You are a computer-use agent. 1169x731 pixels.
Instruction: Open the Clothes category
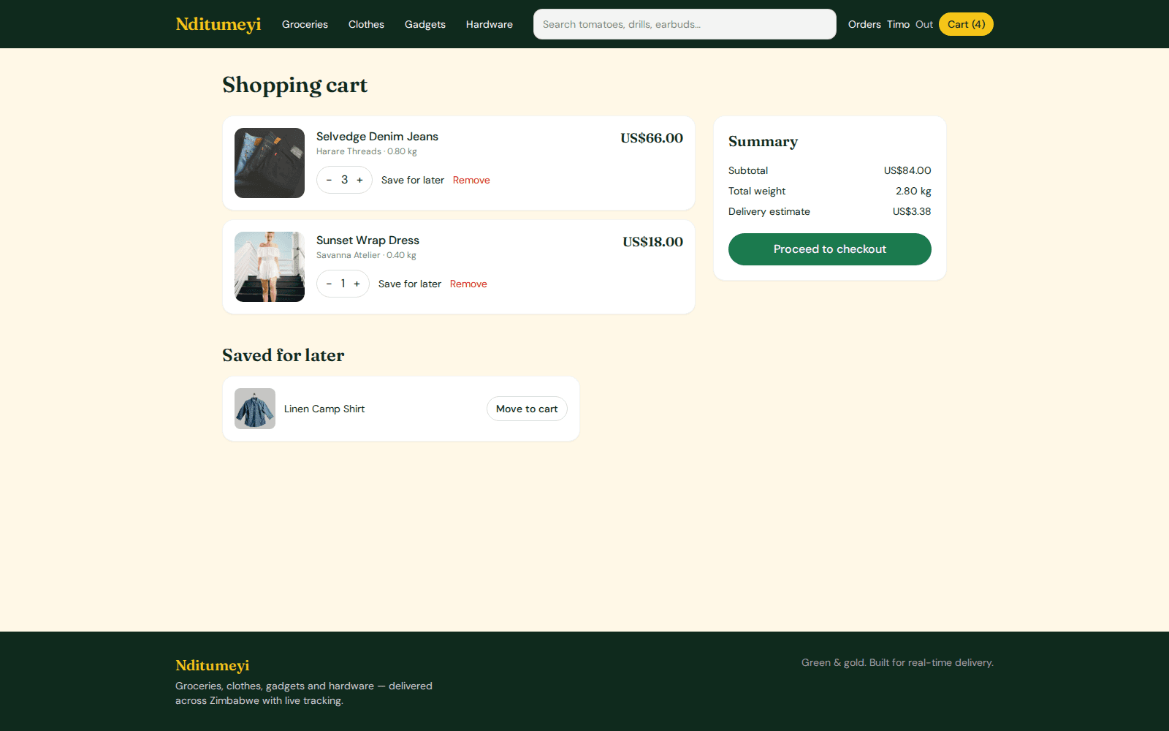coord(366,24)
